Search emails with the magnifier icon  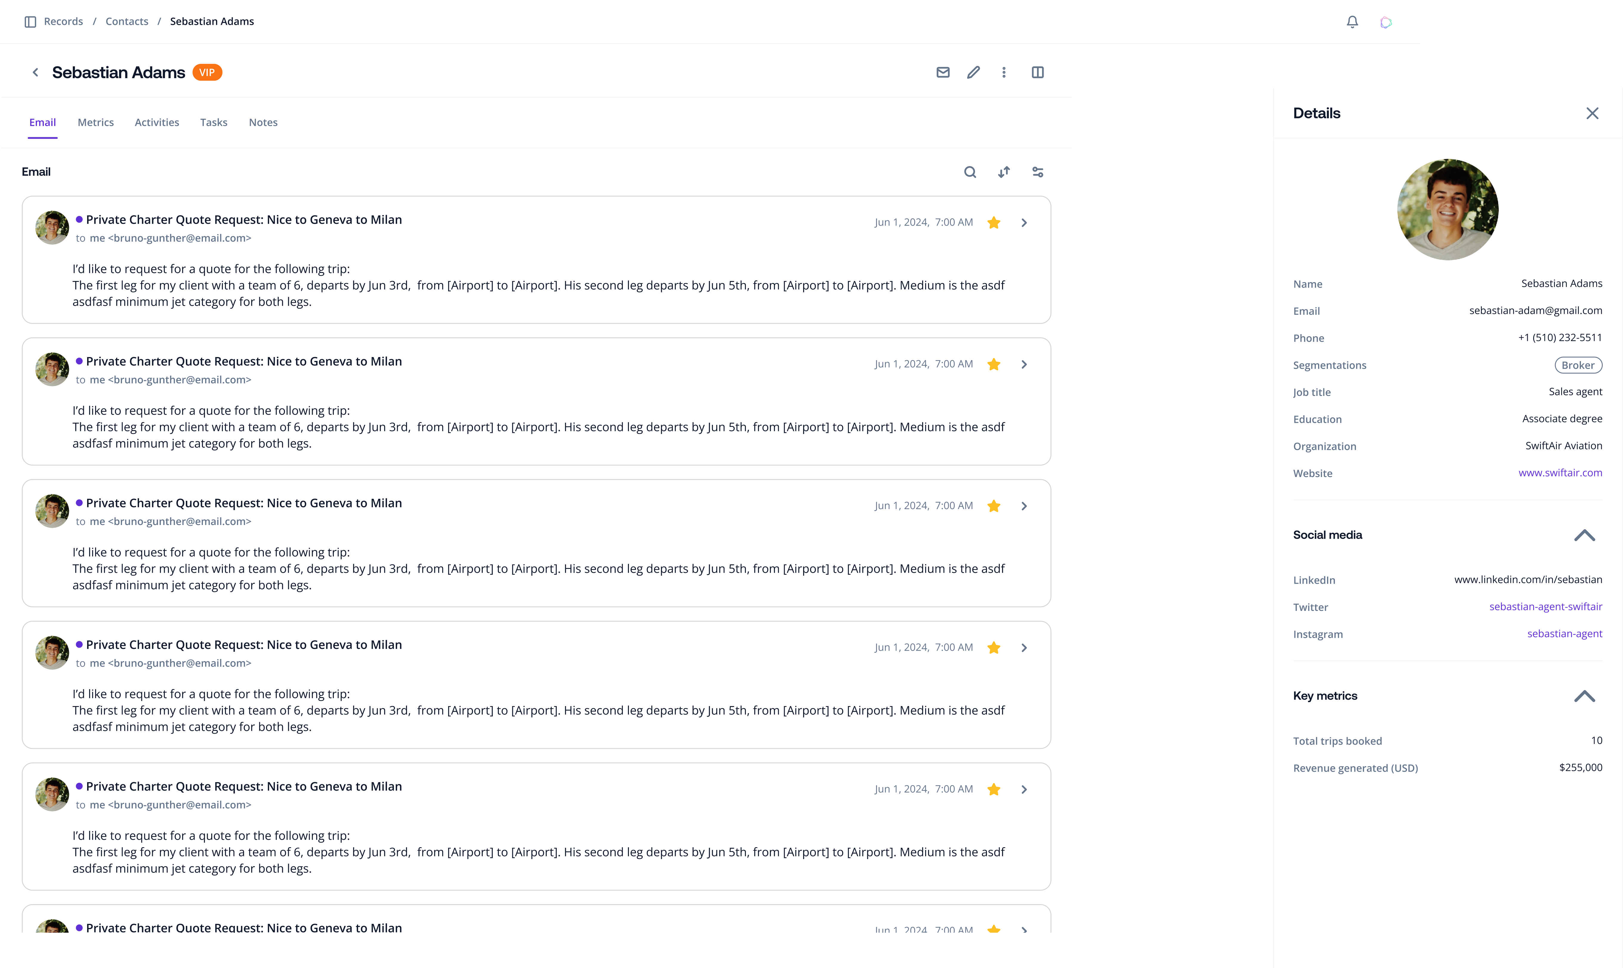[970, 172]
